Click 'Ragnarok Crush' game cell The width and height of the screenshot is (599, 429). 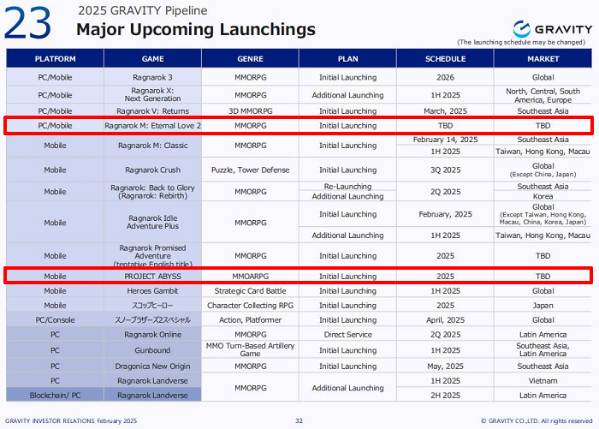click(x=153, y=170)
